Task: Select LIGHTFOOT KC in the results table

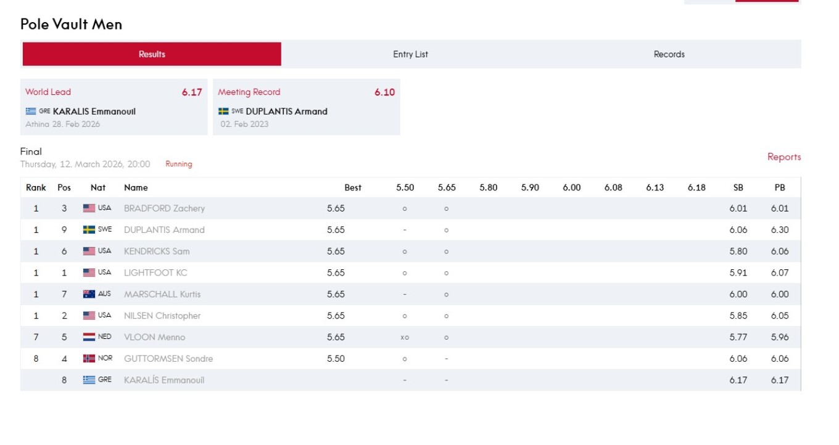Action: pos(155,273)
